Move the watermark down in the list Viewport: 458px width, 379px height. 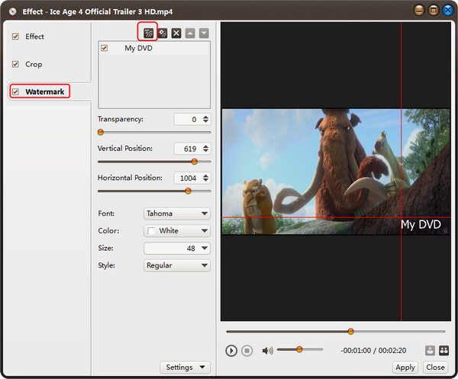pyautogui.click(x=204, y=33)
